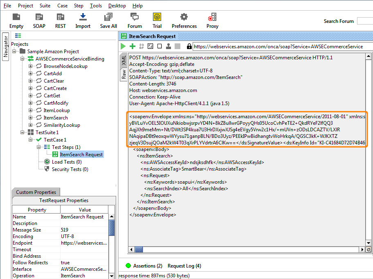Click the gray stop square icon

point(178,46)
